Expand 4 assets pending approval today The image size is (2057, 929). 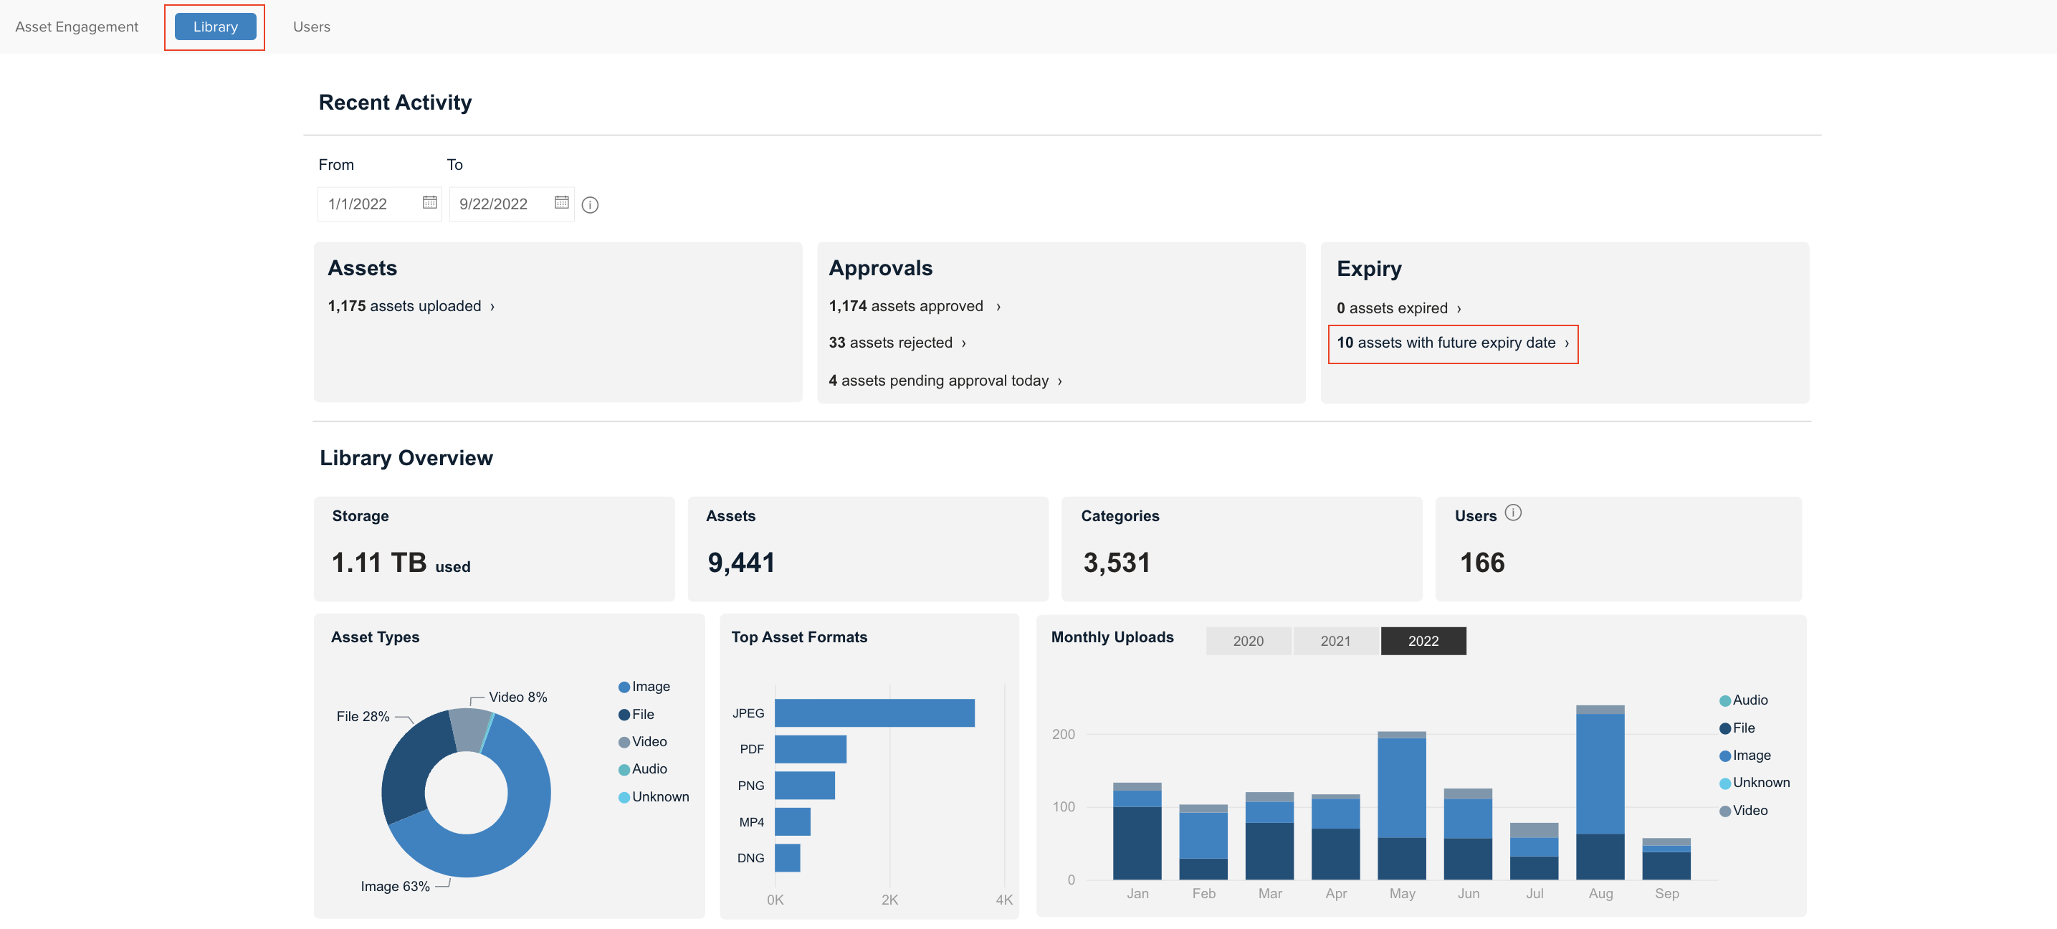(x=945, y=381)
